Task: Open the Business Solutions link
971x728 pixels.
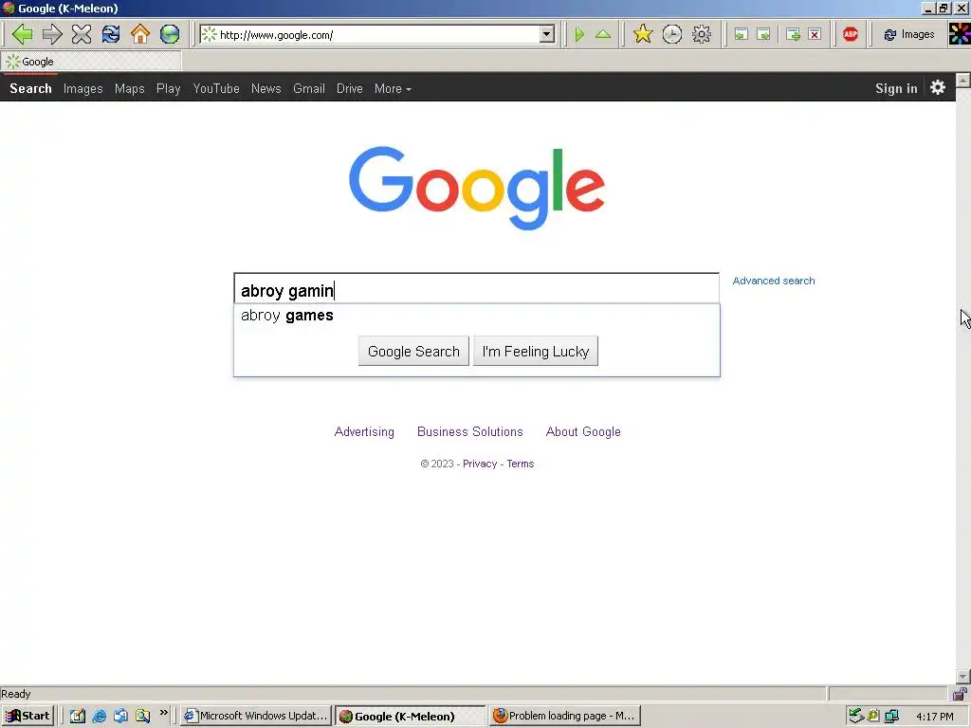Action: [x=470, y=431]
